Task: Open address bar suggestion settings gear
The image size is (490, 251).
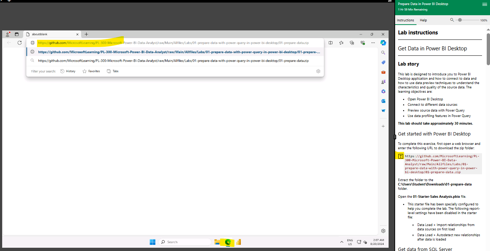Action: click(x=318, y=71)
